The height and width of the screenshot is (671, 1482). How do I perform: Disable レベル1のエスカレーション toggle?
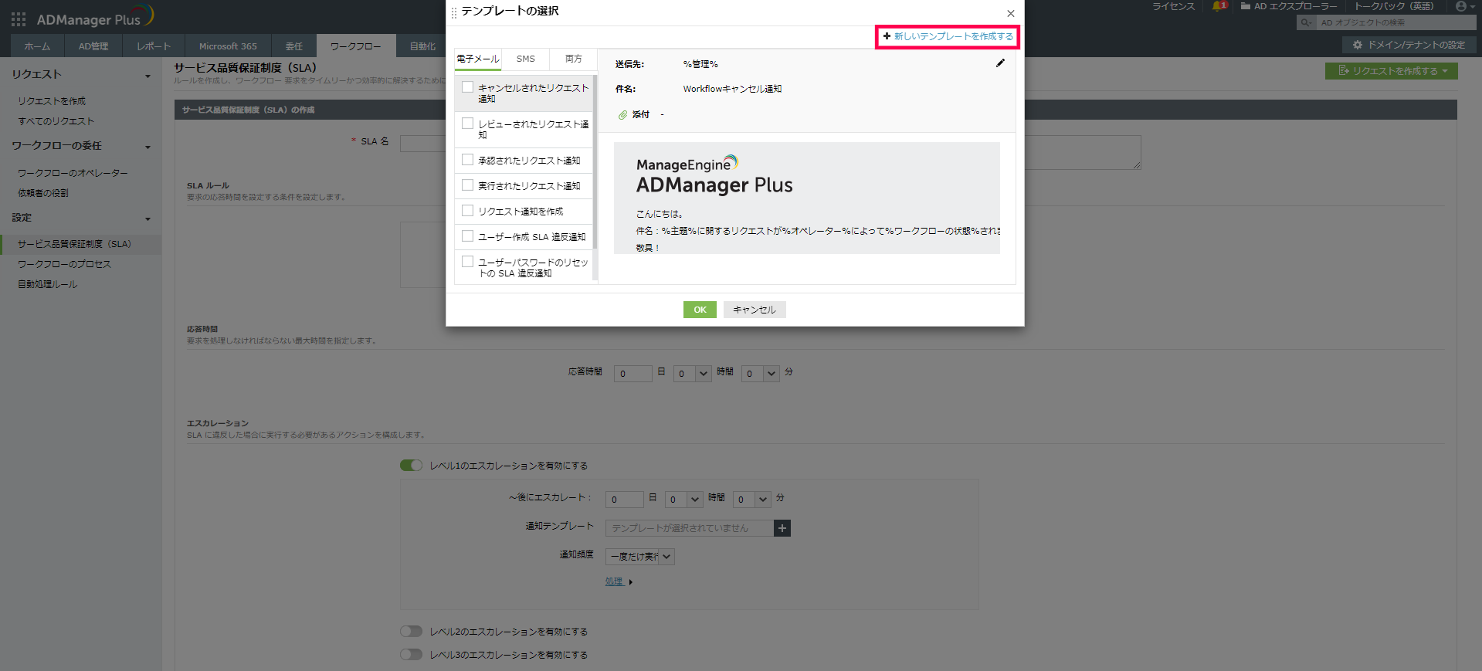pyautogui.click(x=412, y=465)
